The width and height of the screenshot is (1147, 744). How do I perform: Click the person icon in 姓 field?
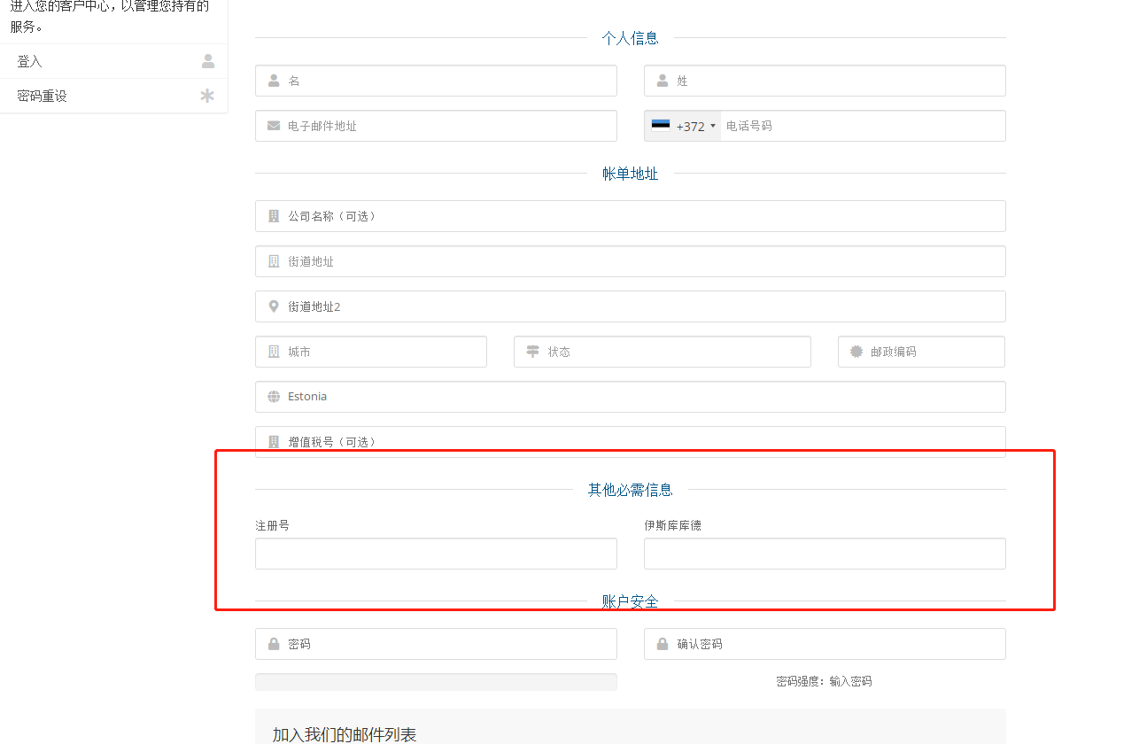663,81
